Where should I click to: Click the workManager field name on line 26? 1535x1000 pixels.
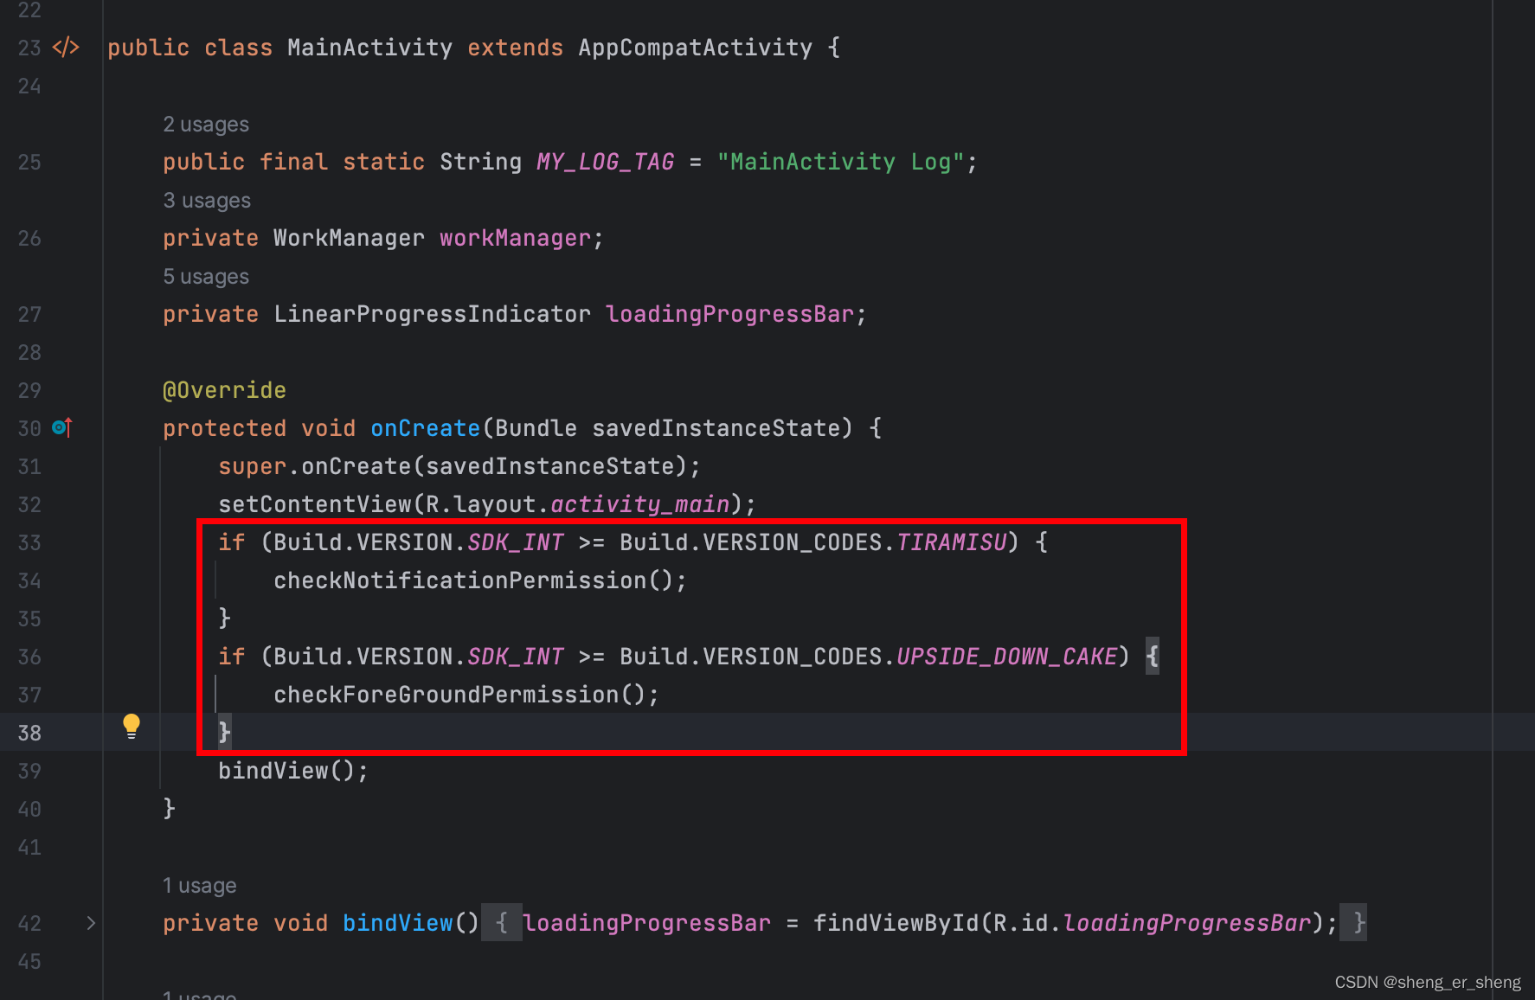(x=515, y=238)
